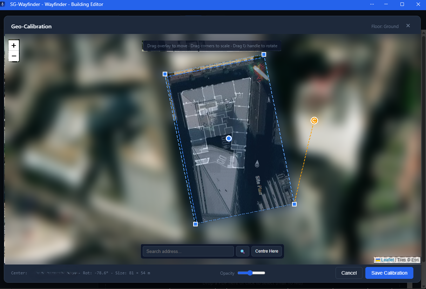Cancel the calibration
Viewport: 426px width, 289px height.
click(349, 273)
